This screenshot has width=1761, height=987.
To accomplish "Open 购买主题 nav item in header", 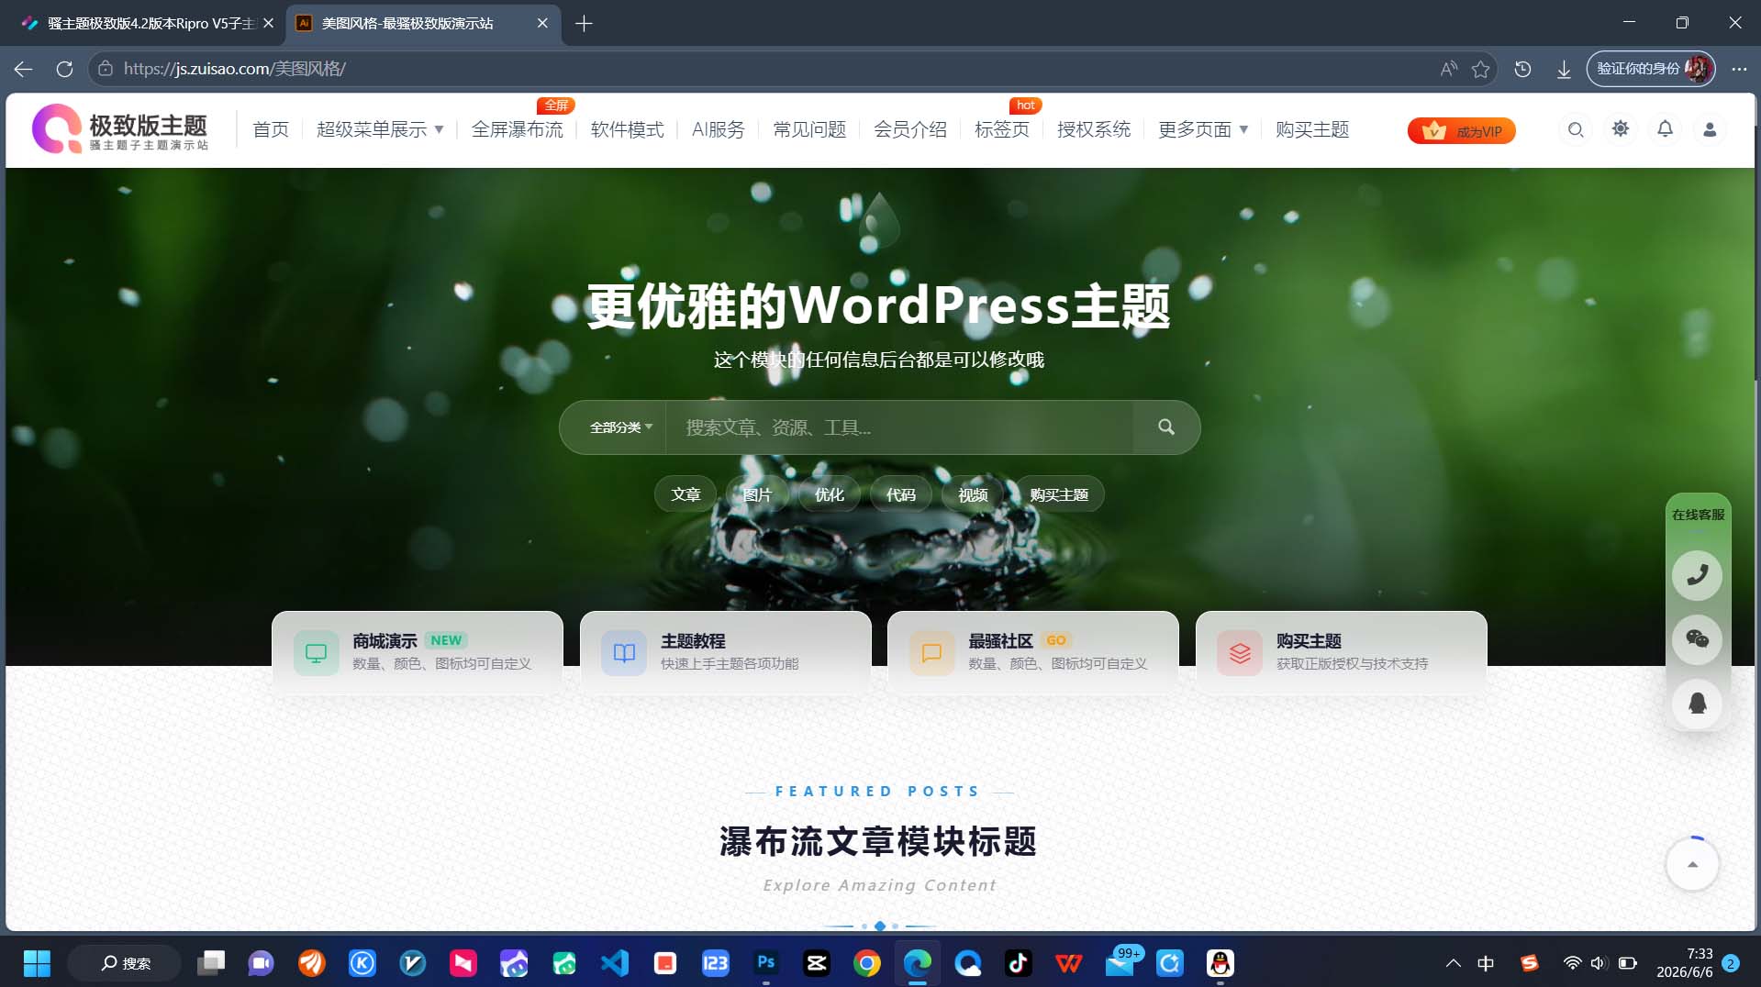I will click(1312, 129).
